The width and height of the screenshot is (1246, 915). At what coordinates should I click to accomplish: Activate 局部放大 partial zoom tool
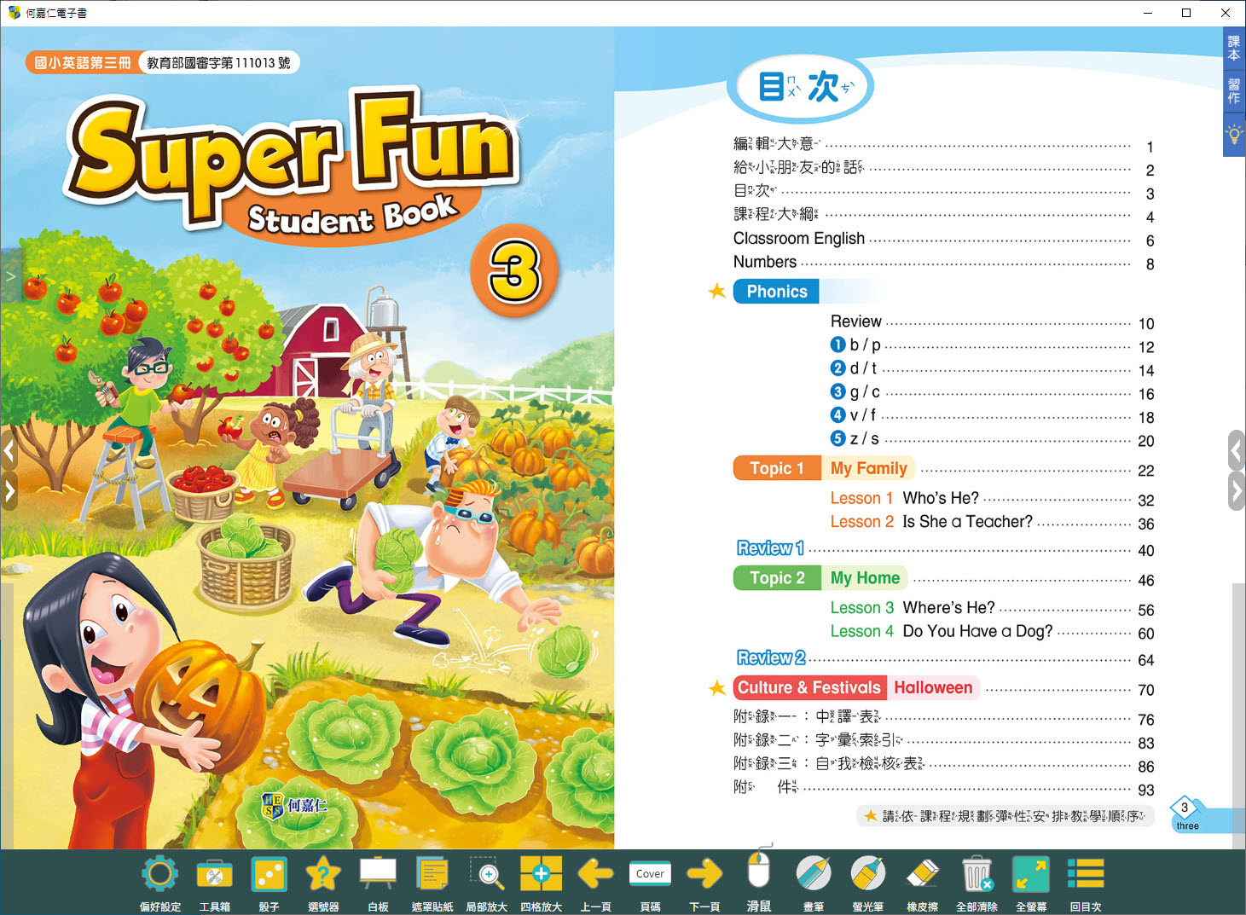click(487, 875)
